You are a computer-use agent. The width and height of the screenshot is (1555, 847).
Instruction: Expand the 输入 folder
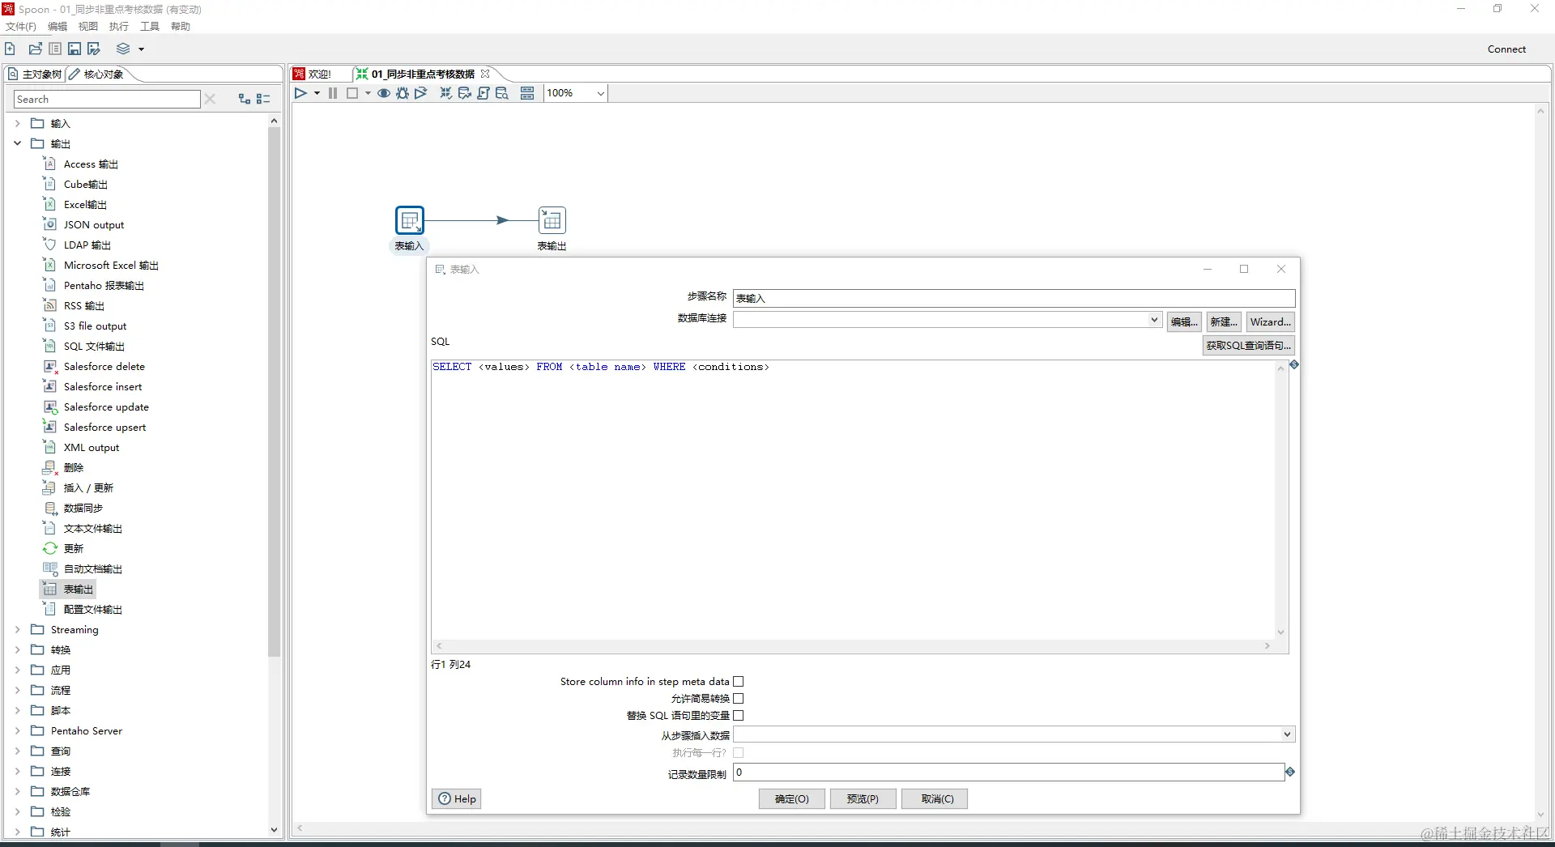(x=17, y=124)
